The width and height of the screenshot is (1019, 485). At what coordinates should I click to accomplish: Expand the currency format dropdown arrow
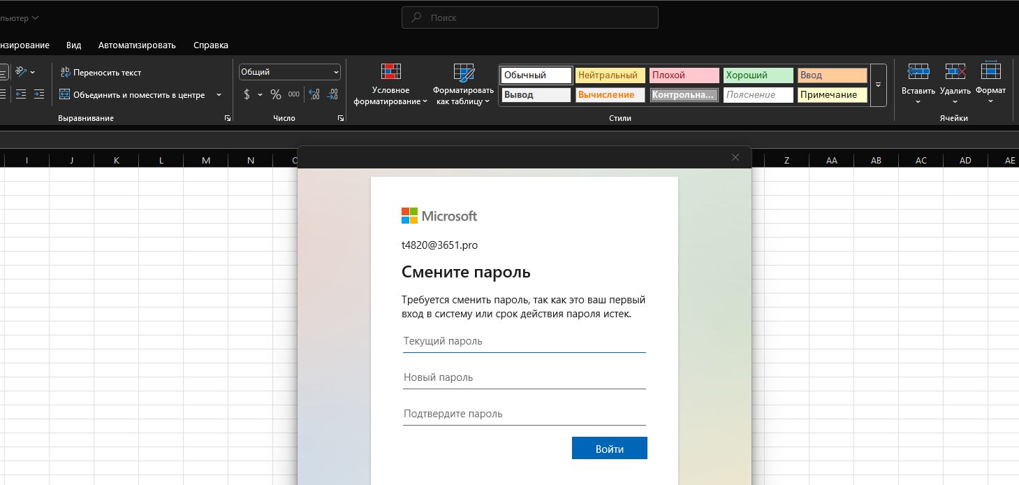pyautogui.click(x=261, y=94)
